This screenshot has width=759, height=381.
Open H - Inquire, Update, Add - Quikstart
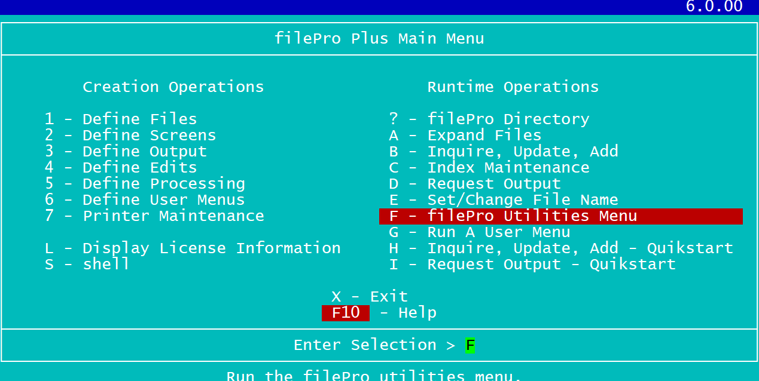coord(561,248)
